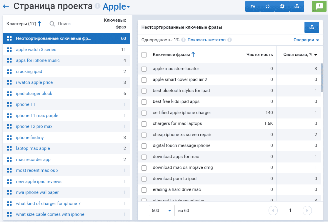Click the cluster search field Поиск
The height and width of the screenshot is (222, 328).
pos(64,24)
